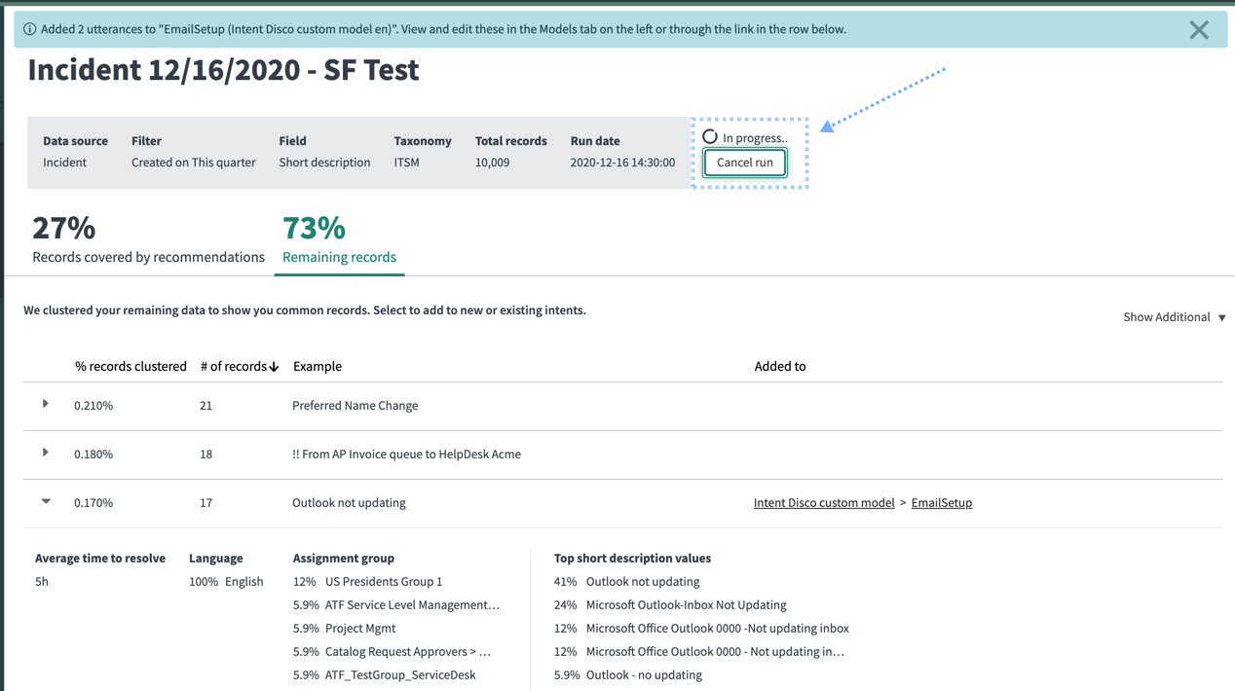Click total records value 10,009

point(493,163)
